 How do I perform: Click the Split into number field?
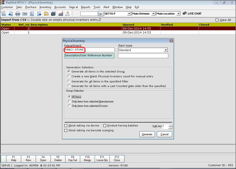coord(165,127)
